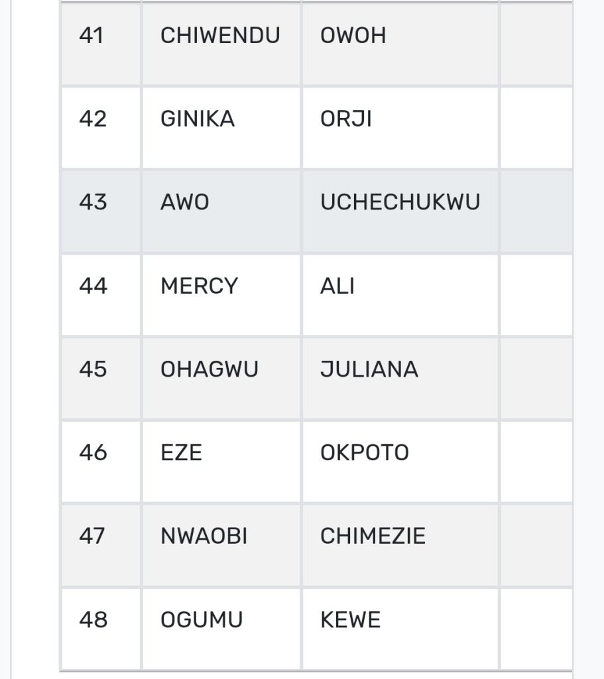Click the row number 41 cell
604x679 pixels.
click(x=92, y=36)
